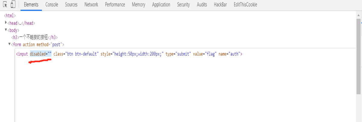The height and width of the screenshot is (122, 362).
Task: Click the value="flag" attribute
Action: 205,54
